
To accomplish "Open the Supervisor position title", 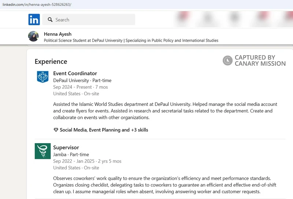I will pos(66,148).
